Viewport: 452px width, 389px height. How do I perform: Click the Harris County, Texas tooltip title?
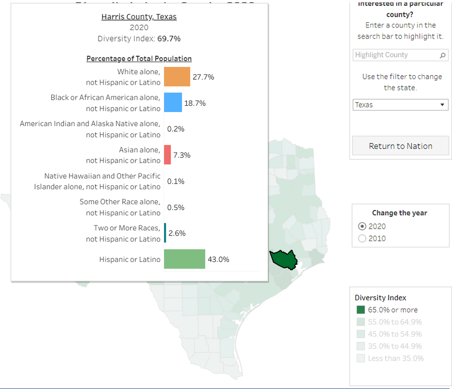pos(139,17)
